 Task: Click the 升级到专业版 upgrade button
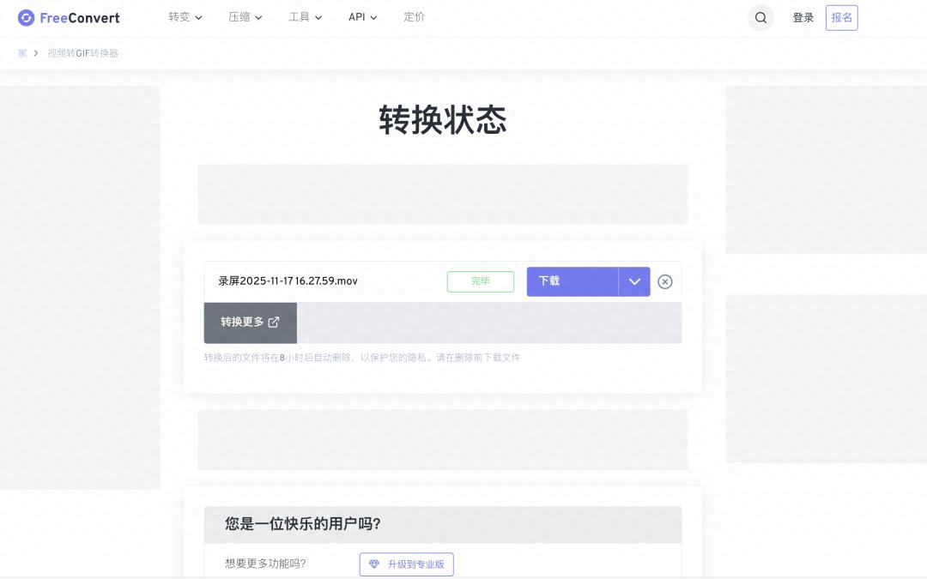tap(407, 564)
